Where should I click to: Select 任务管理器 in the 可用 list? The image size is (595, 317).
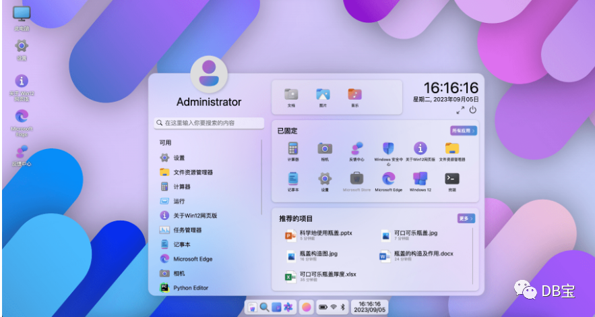pos(209,230)
